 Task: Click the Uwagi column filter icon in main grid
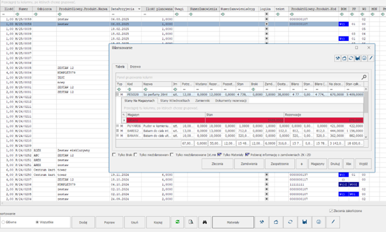point(177,14)
